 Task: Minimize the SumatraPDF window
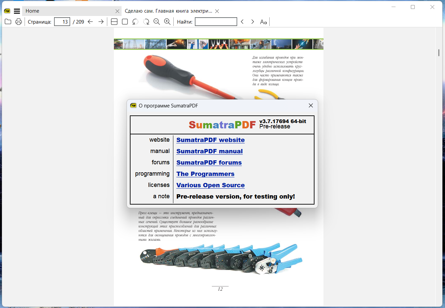pos(394,7)
